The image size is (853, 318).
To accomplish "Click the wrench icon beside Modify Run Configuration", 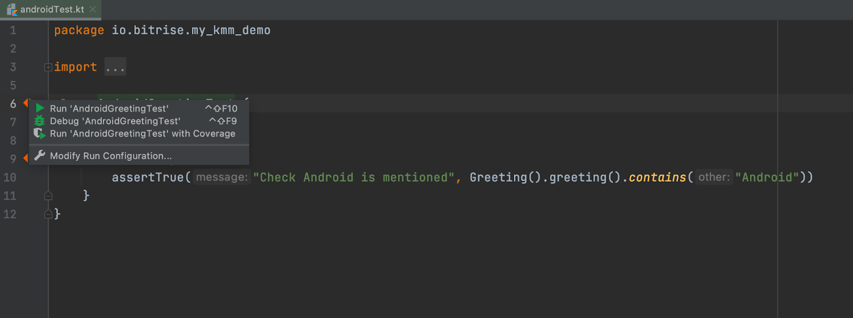I will click(x=41, y=156).
